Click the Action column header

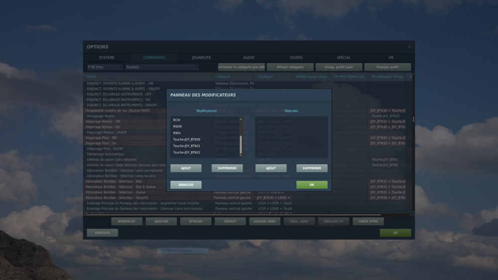[148, 77]
